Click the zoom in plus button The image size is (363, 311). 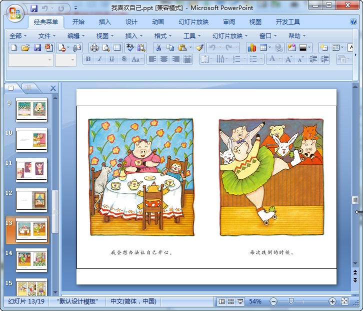pyautogui.click(x=332, y=301)
